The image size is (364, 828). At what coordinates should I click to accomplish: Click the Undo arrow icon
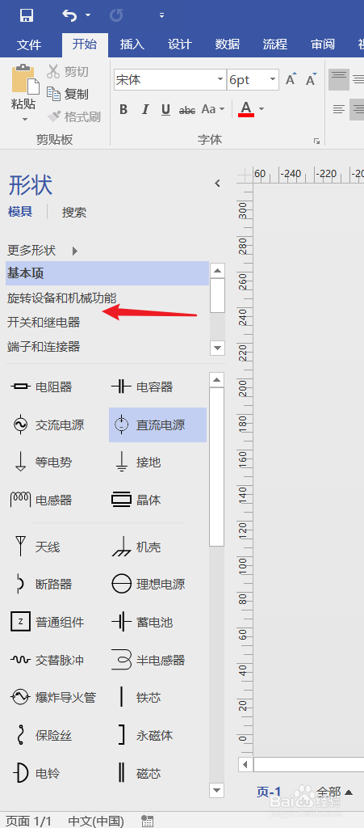click(69, 15)
